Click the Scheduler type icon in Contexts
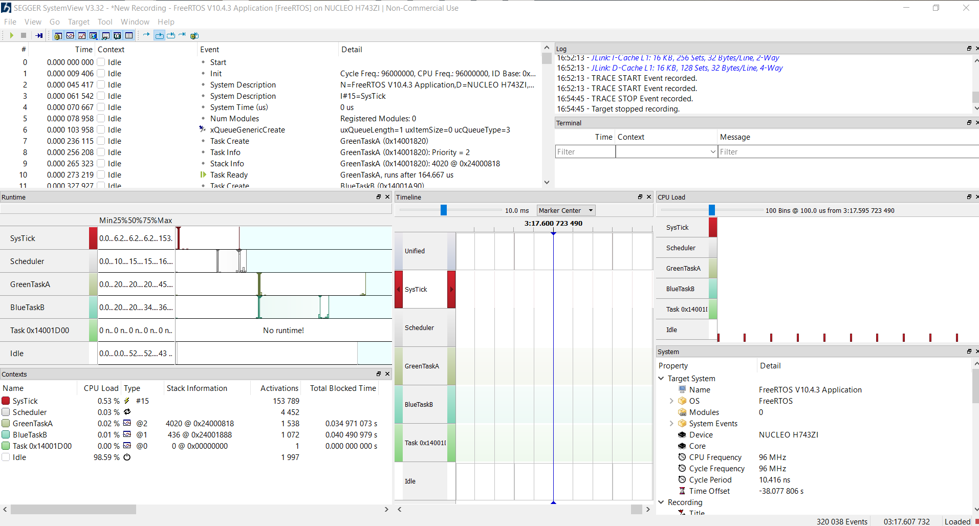The width and height of the screenshot is (979, 526). point(127,412)
